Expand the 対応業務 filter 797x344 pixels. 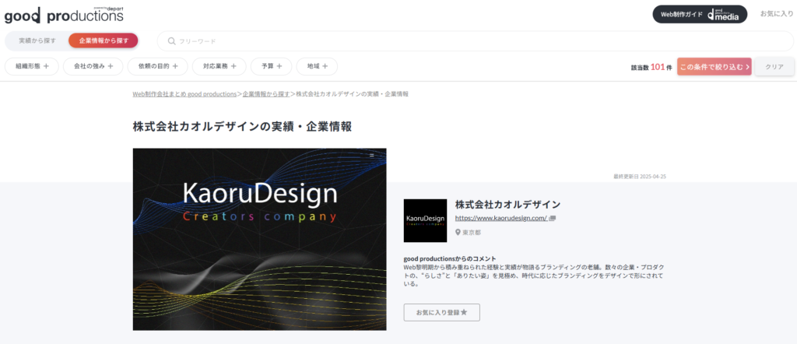point(219,66)
